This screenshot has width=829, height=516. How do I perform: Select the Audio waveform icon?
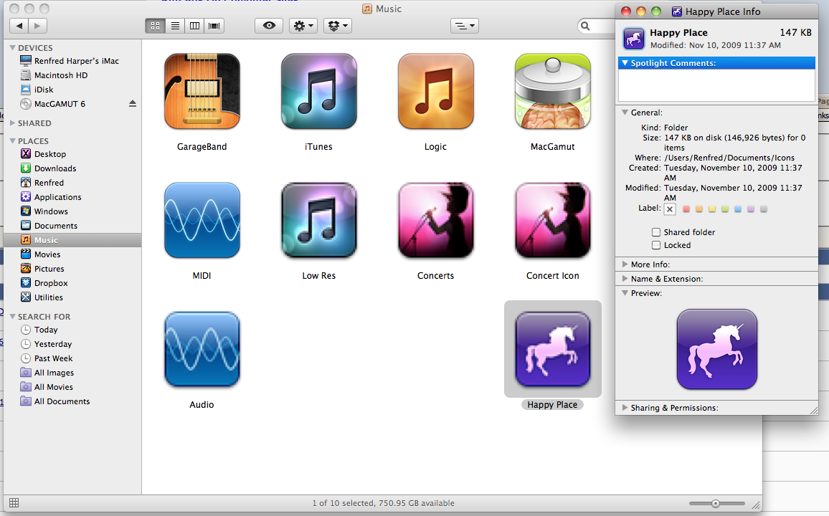[202, 349]
